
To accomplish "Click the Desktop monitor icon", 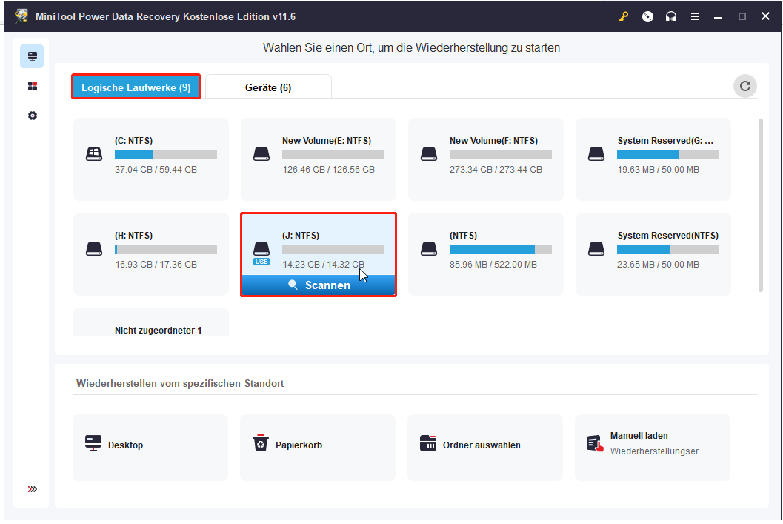I will [93, 443].
